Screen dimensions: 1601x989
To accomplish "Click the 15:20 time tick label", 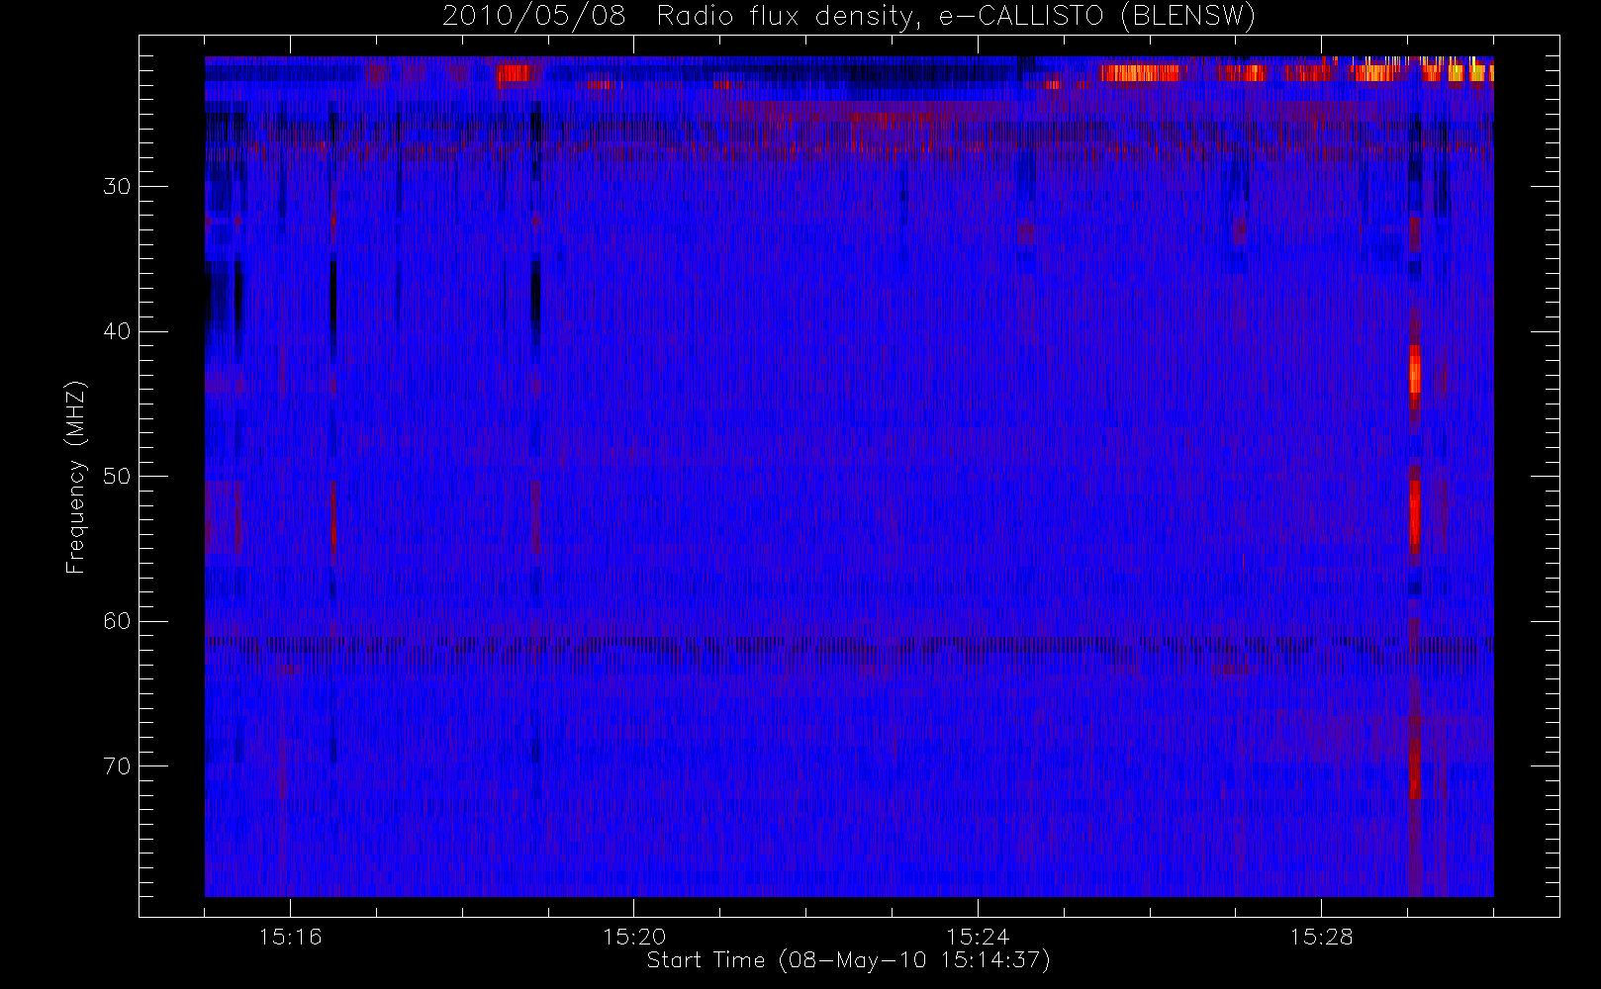I will tap(633, 936).
